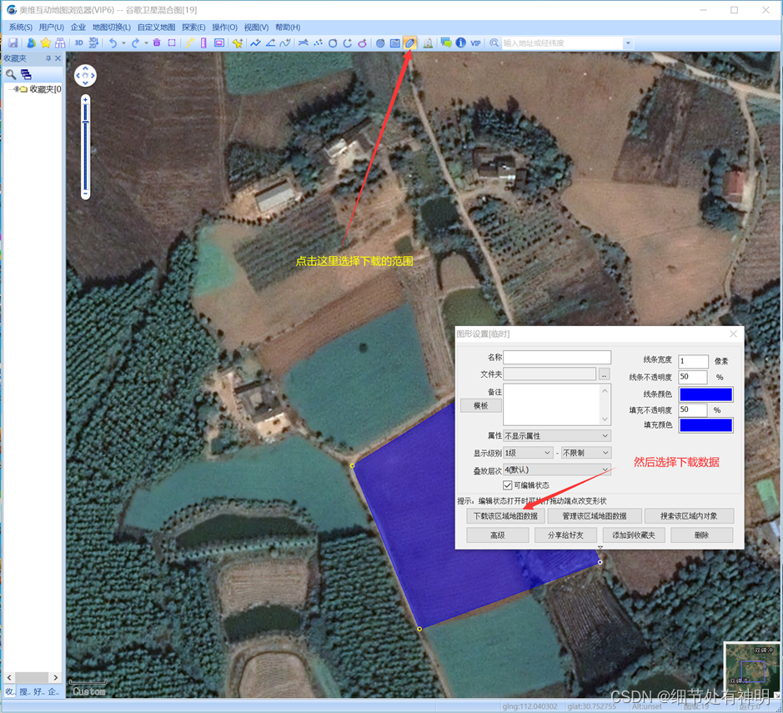783x713 pixels.
Task: Click the search magnifier beside address box
Action: (494, 43)
